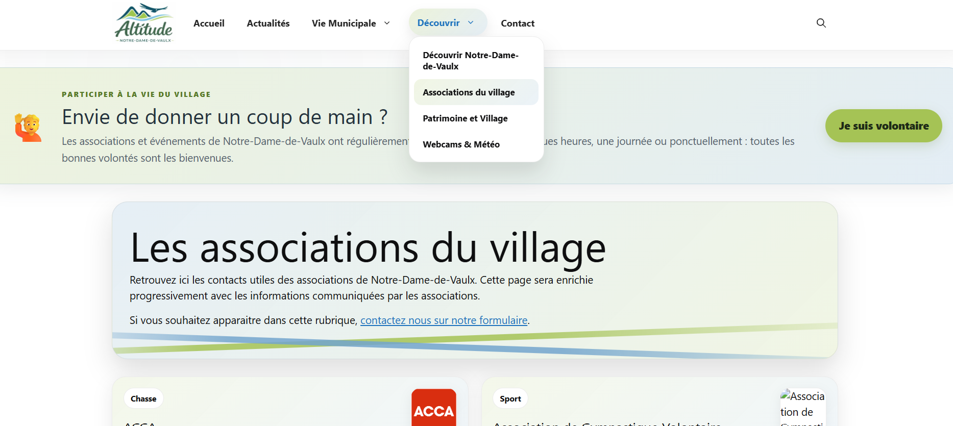The height and width of the screenshot is (426, 953).
Task: Open the Actualités menu item
Action: (x=268, y=23)
